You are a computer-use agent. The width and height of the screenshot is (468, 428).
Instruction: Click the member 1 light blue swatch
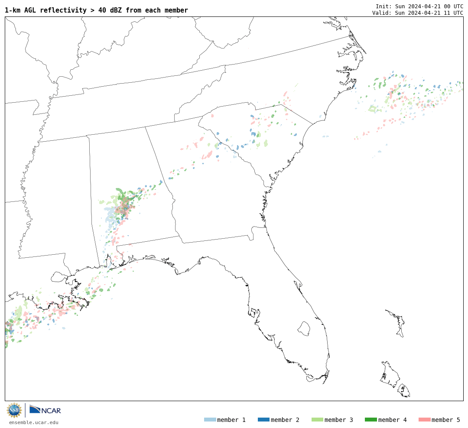click(210, 420)
